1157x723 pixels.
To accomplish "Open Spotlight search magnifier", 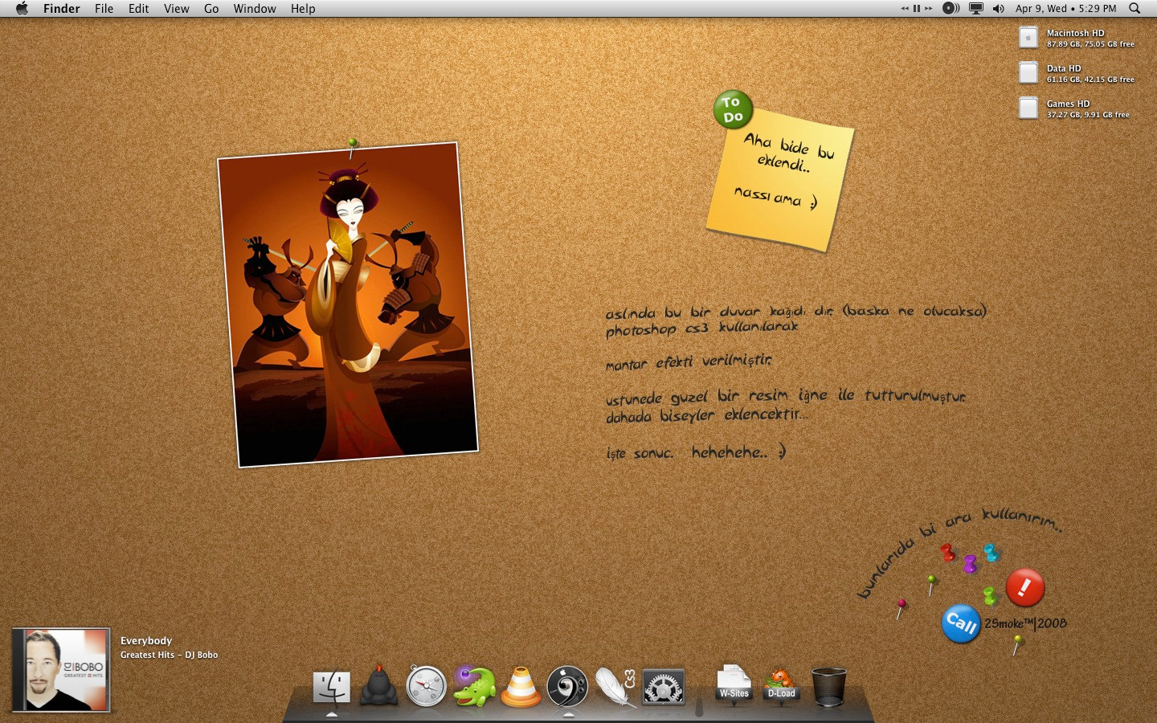I will [1135, 9].
